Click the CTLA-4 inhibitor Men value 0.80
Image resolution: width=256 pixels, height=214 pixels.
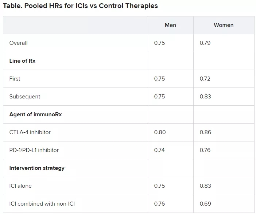coord(160,132)
